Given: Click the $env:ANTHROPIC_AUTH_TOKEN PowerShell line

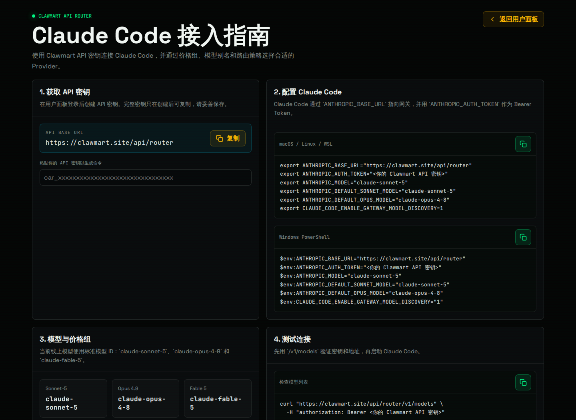Looking at the screenshot, I should click(361, 267).
